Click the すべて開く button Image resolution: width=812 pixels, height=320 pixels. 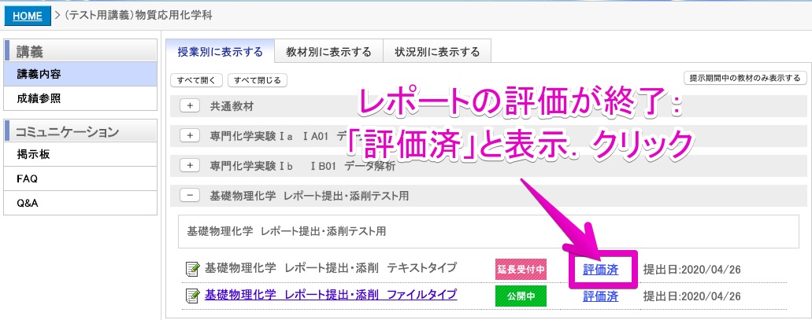pyautogui.click(x=196, y=80)
